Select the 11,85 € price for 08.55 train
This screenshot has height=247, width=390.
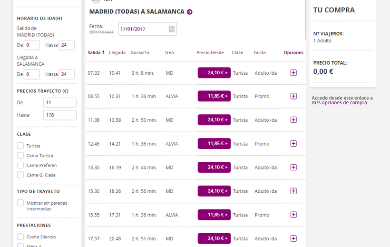(214, 96)
